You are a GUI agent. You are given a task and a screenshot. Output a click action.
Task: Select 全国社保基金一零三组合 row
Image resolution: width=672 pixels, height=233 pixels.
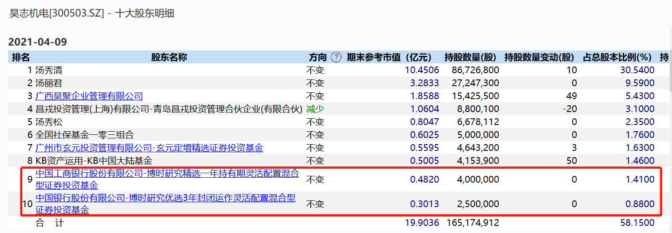coord(85,135)
